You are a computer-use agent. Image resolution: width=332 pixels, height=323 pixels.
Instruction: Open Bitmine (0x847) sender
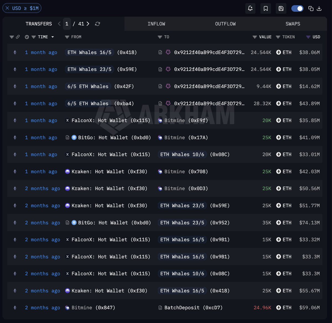(93, 308)
